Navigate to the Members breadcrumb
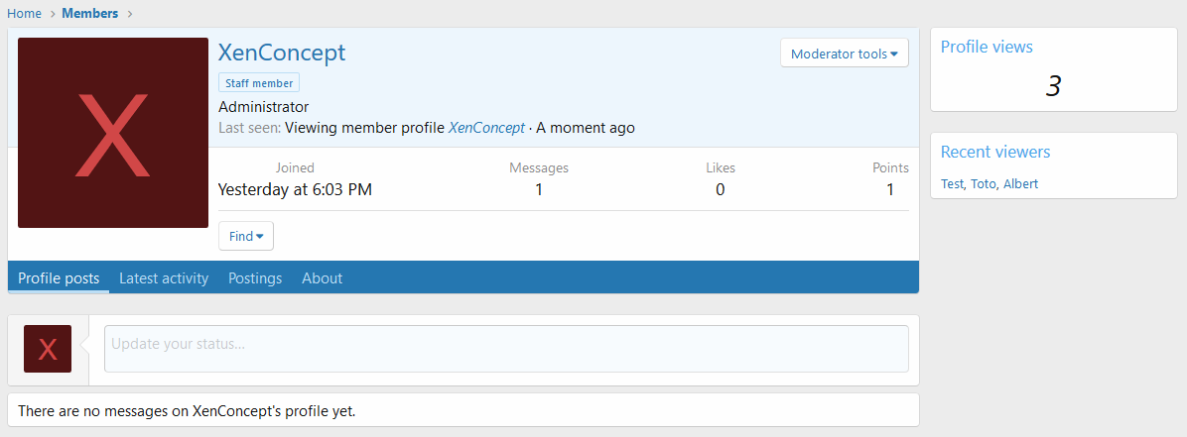This screenshot has width=1187, height=437. [89, 14]
